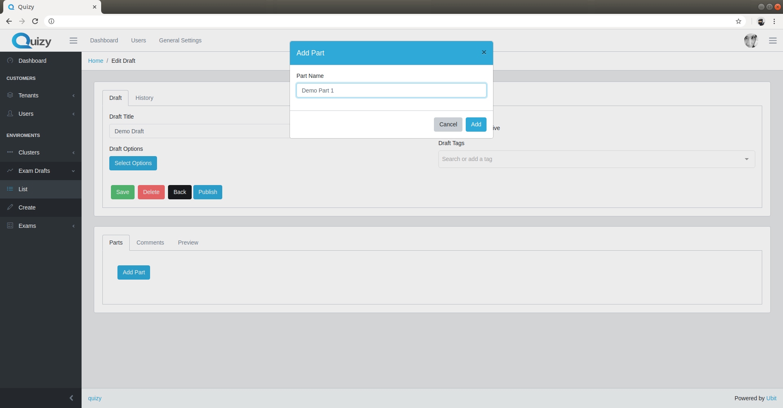Close the Add Part dialog
Screen dimensions: 783x408
pyautogui.click(x=484, y=52)
